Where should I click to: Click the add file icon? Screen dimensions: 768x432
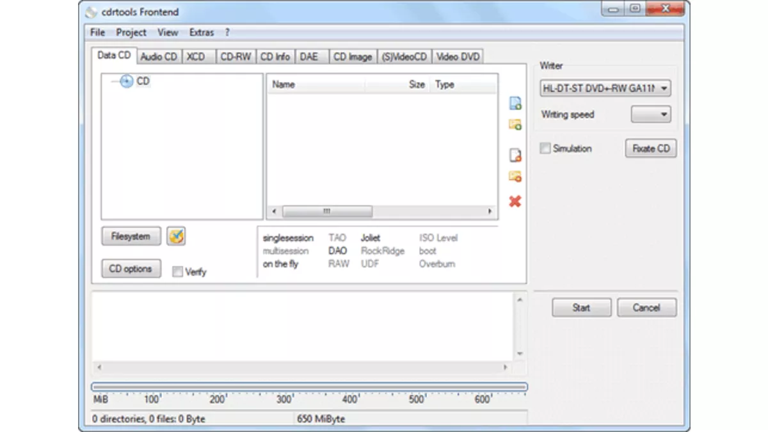(x=515, y=104)
